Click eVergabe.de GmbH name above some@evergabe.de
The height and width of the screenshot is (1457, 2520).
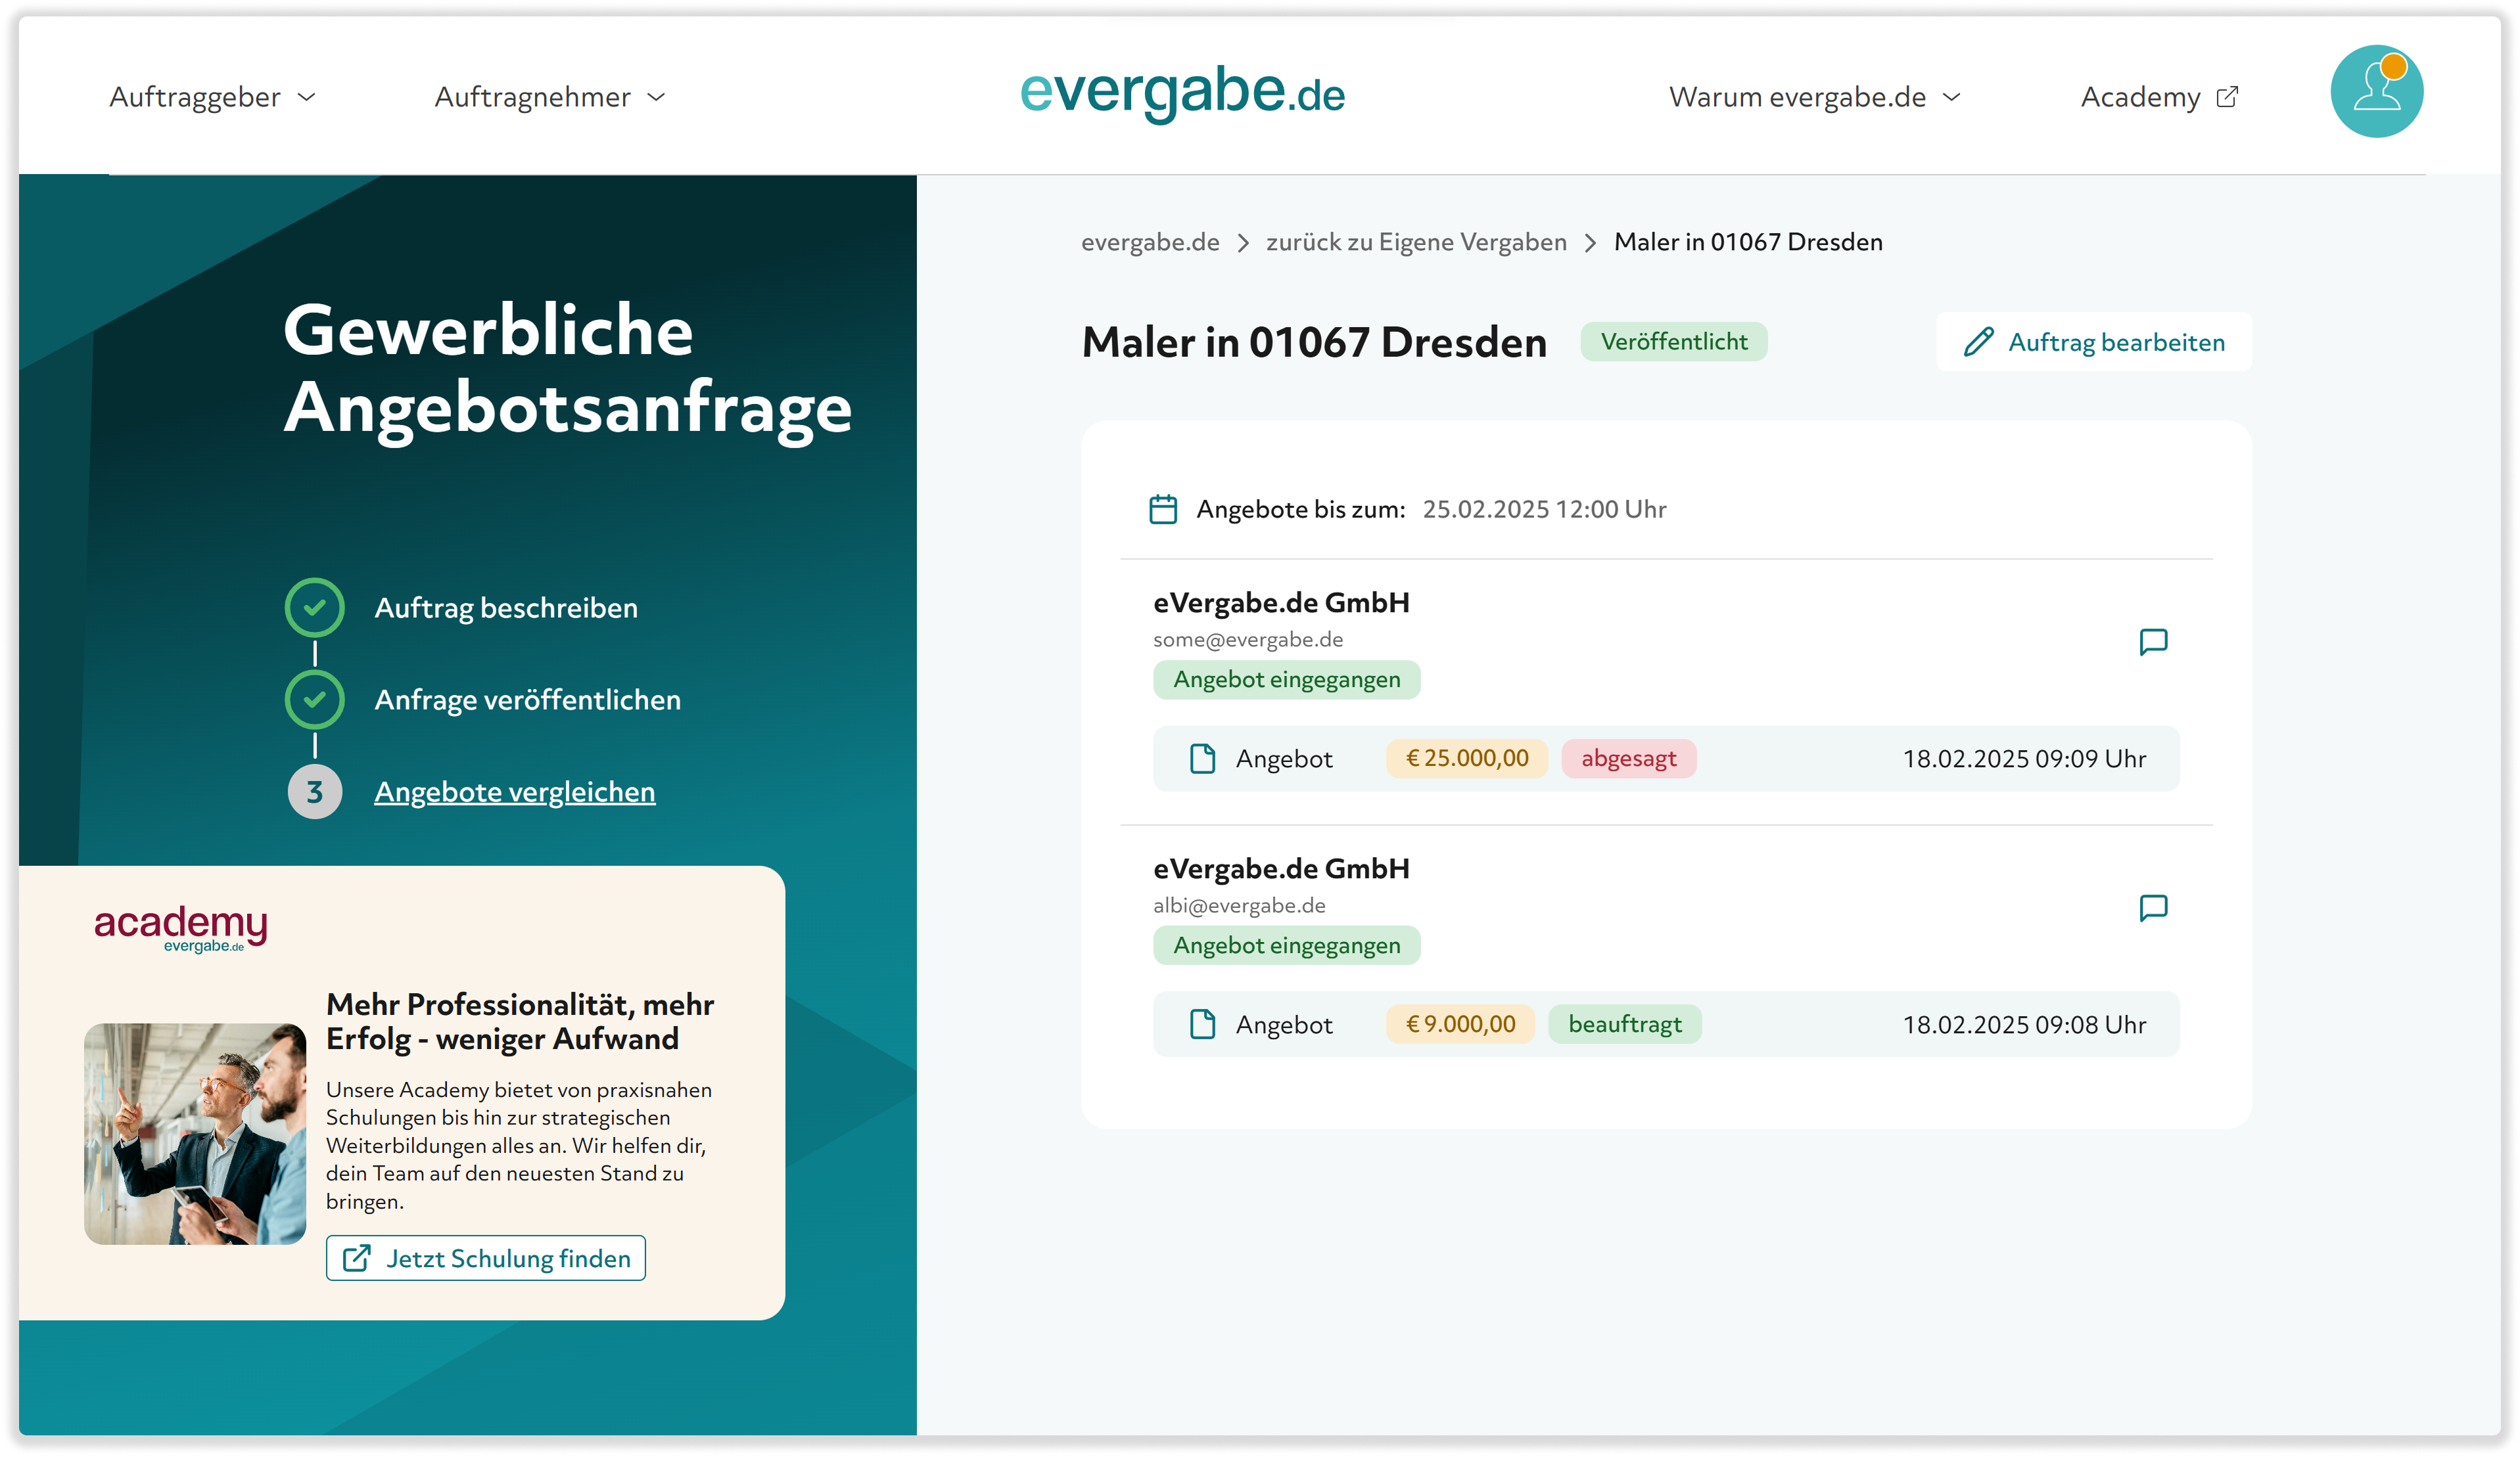[x=1281, y=602]
